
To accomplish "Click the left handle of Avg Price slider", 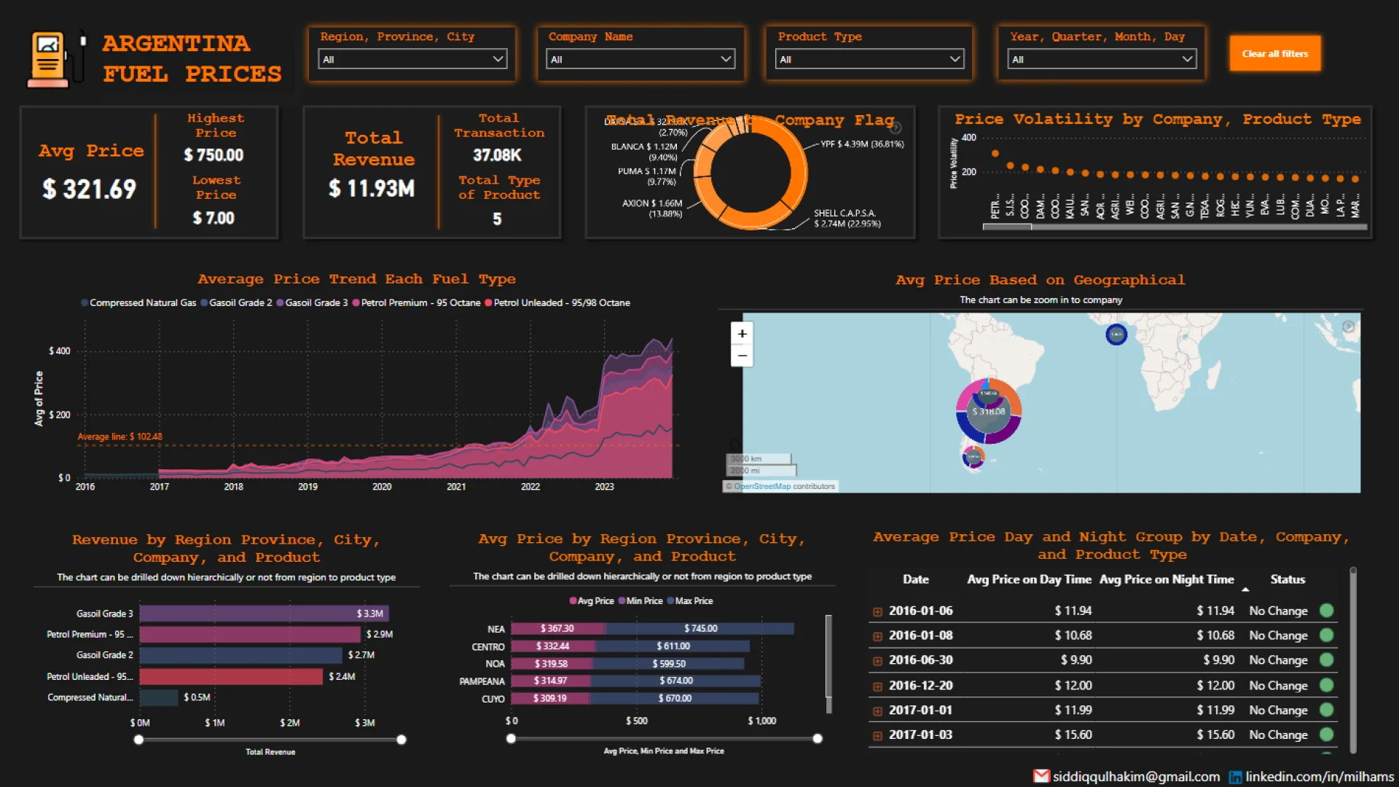I will click(x=511, y=738).
